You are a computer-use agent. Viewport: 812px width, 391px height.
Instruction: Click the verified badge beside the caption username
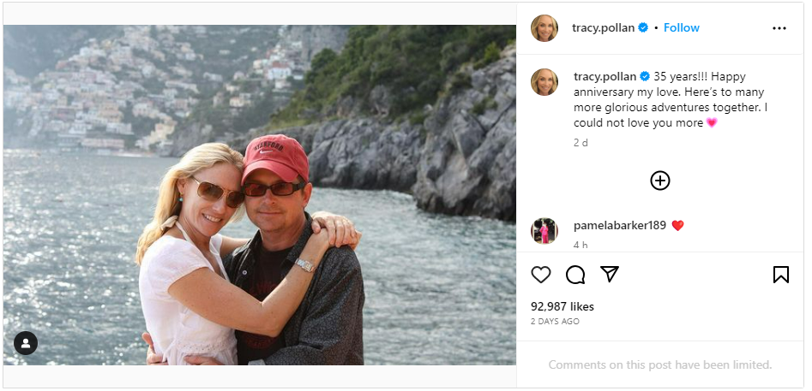pyautogui.click(x=645, y=76)
